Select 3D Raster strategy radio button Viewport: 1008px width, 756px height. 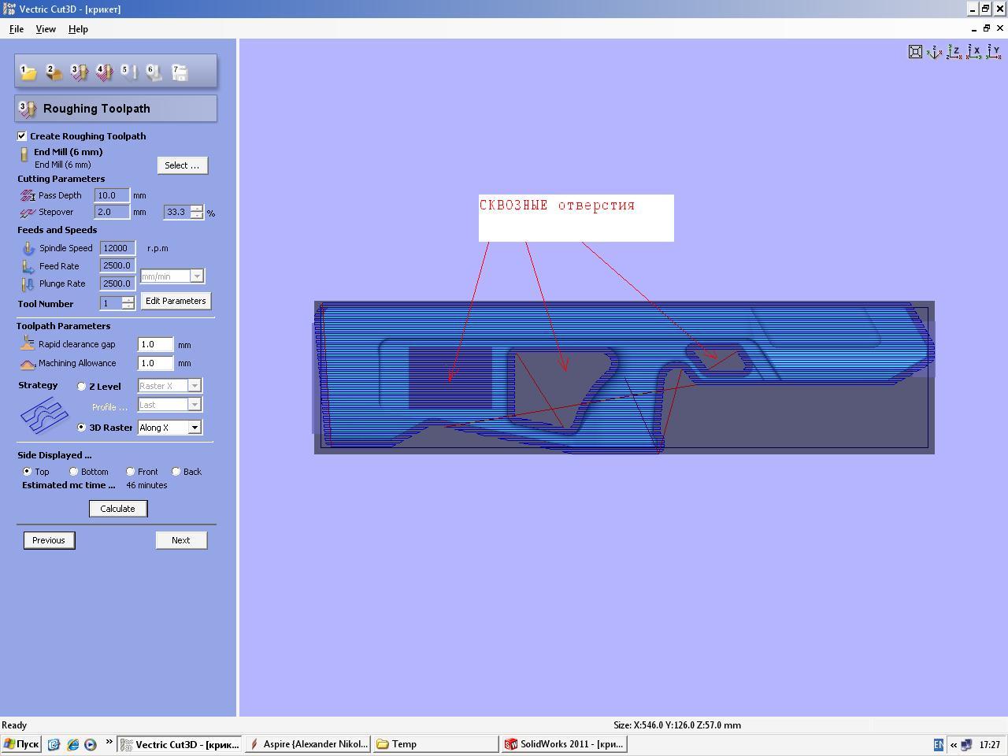pyautogui.click(x=81, y=428)
